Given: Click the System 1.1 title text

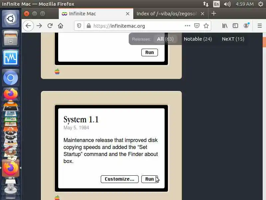Looking at the screenshot, I should pyautogui.click(x=81, y=119).
